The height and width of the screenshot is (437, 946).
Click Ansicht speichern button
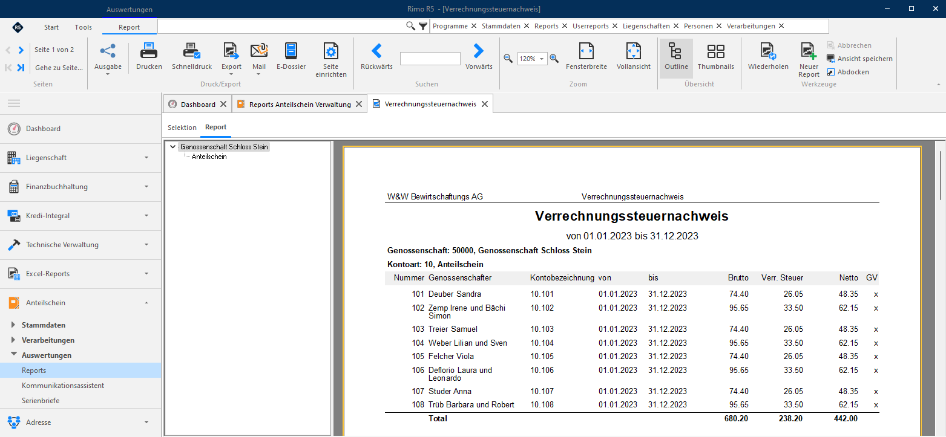[859, 59]
